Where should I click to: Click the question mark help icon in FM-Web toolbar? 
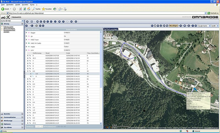click(64, 22)
